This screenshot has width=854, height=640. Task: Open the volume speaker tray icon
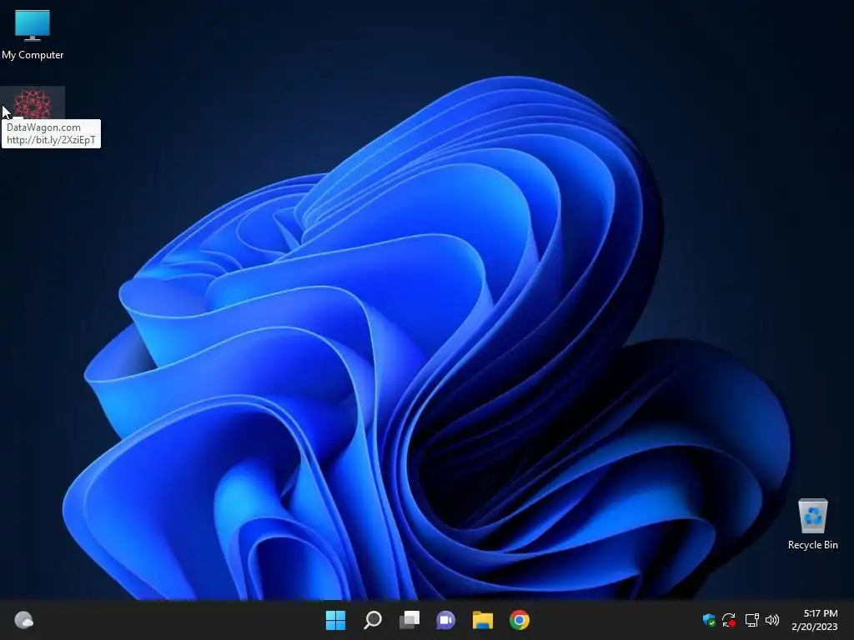click(772, 620)
